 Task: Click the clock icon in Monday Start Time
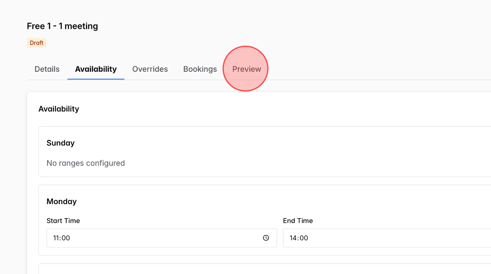[x=266, y=238]
